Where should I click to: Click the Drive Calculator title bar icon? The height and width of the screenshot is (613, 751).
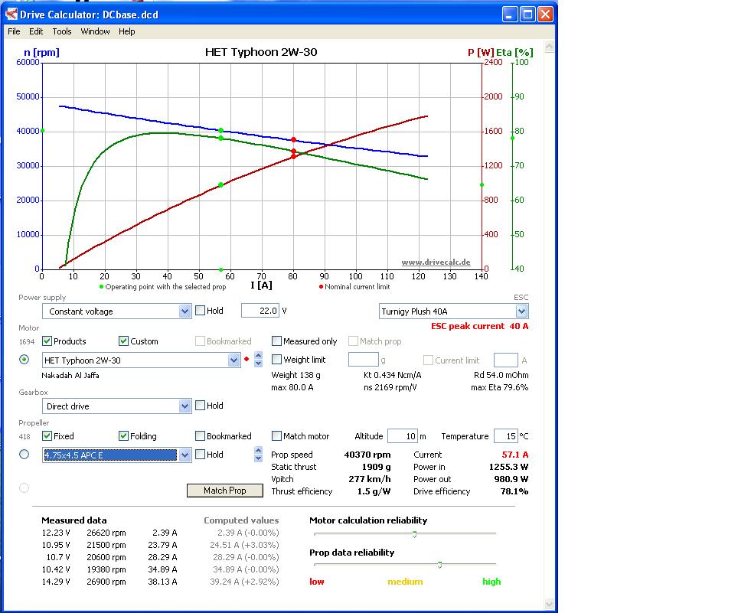[9, 14]
